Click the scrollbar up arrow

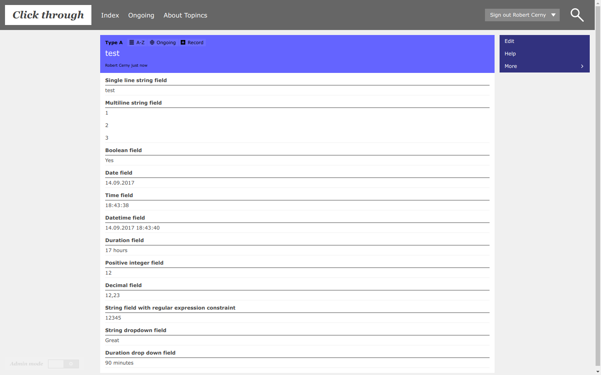pyautogui.click(x=598, y=3)
